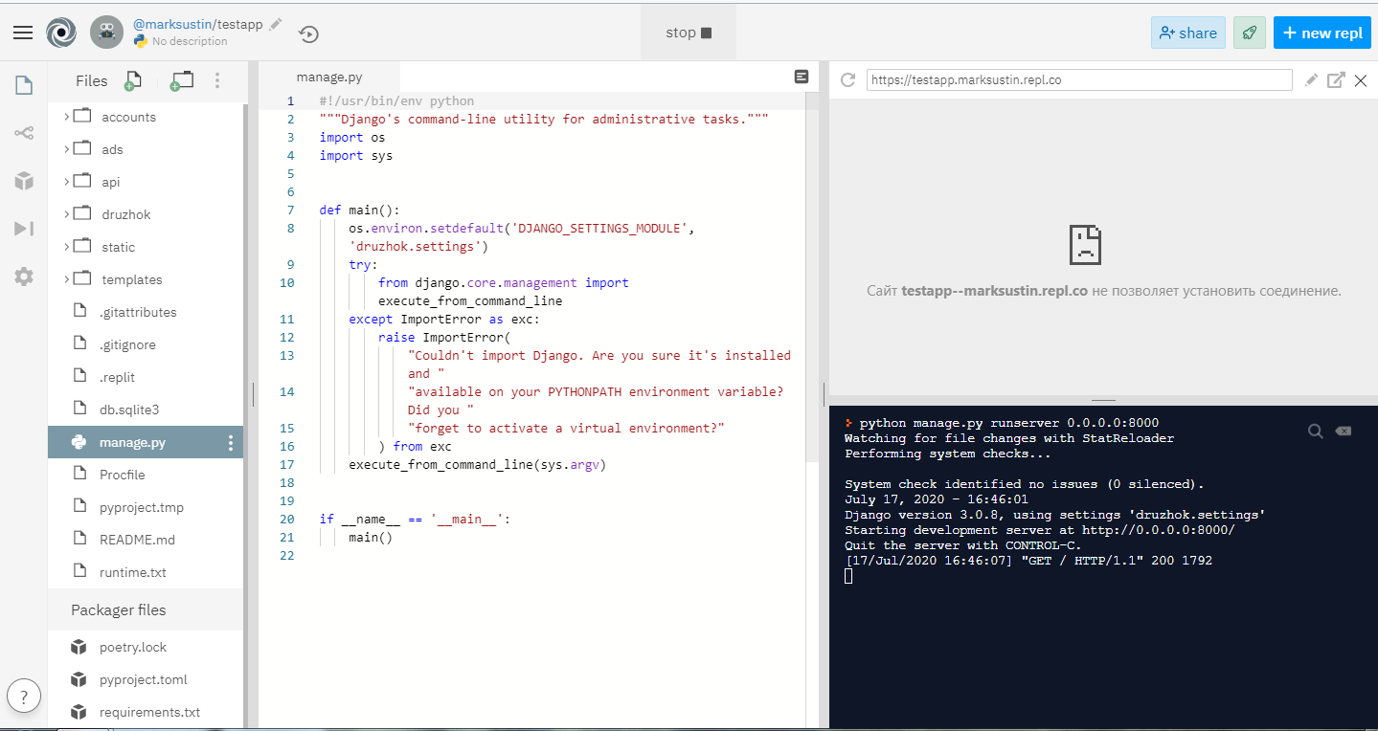
Task: Open preview in a new tab
Action: (x=1336, y=80)
